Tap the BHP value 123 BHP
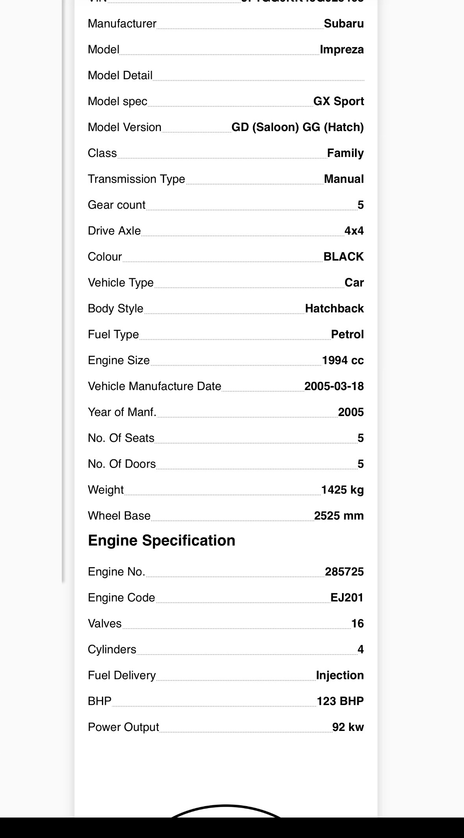Screen dimensions: 464x838 point(340,701)
